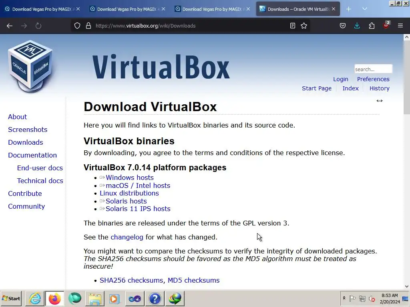Click the muted volume tray icon

point(372,298)
